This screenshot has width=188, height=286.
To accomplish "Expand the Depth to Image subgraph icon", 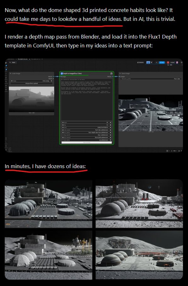I will click(x=111, y=74).
